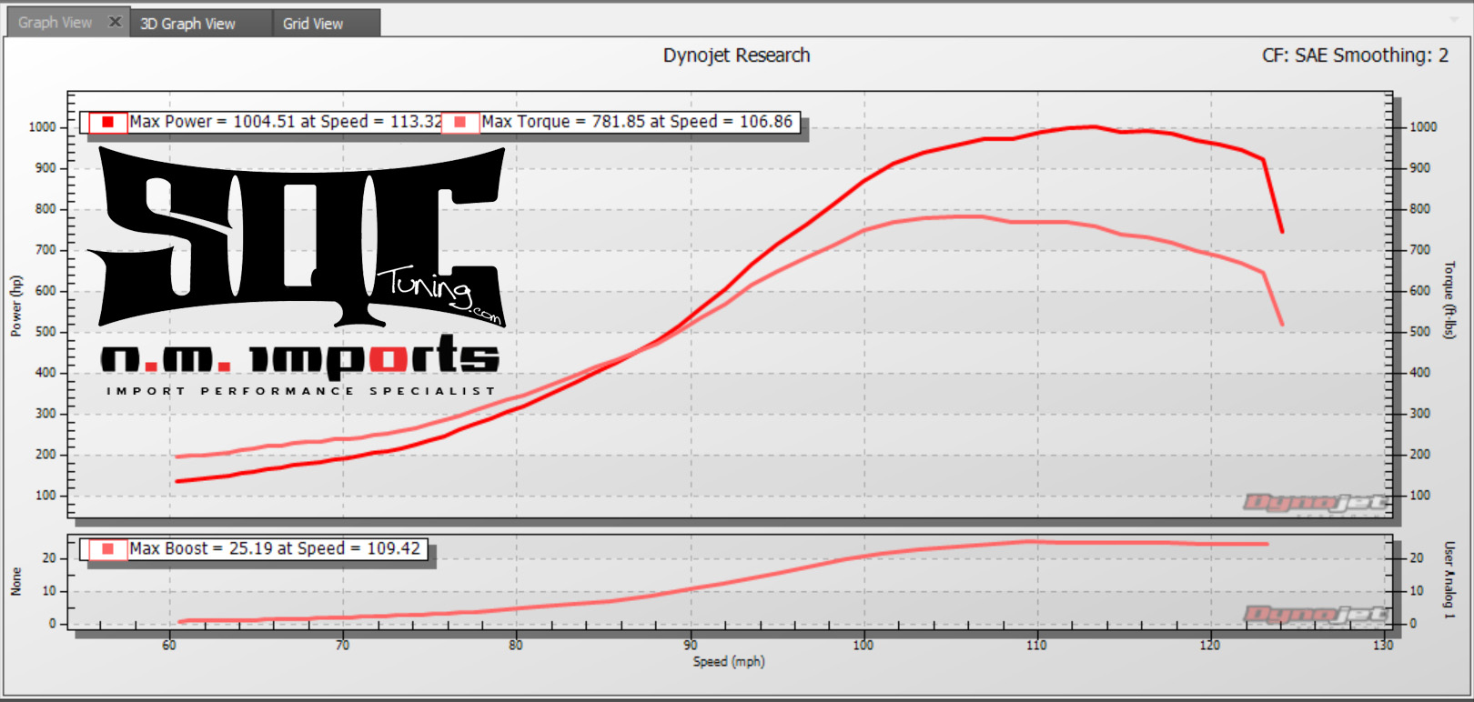The height and width of the screenshot is (702, 1474).
Task: Click the Torque (ft-lbs) axis label
Action: (x=1450, y=300)
